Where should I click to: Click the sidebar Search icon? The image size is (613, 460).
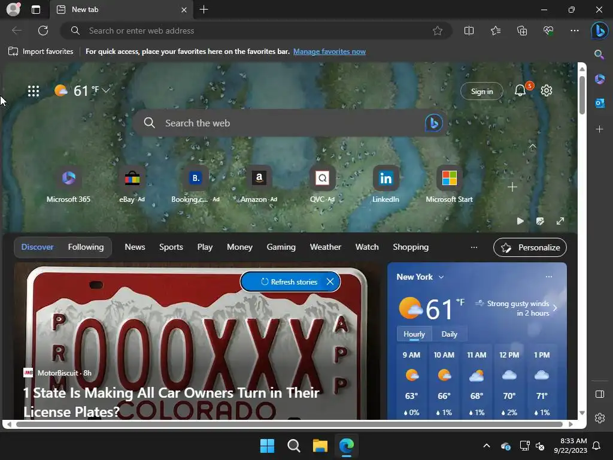(599, 55)
